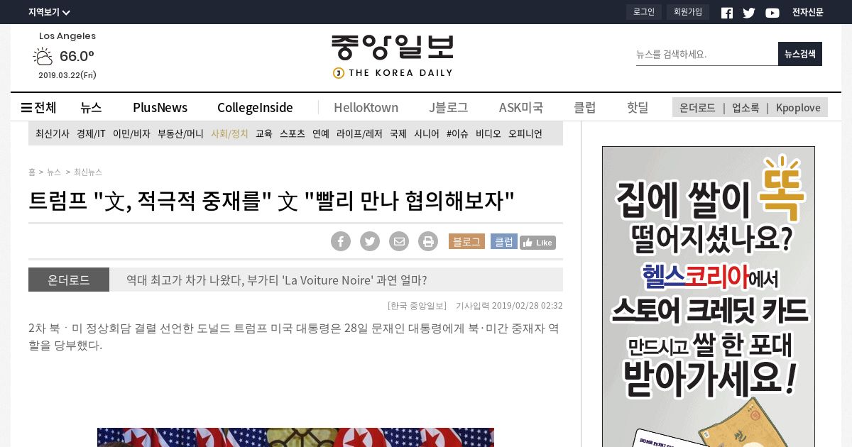The height and width of the screenshot is (447, 852).
Task: Click the blue 클럽 share button
Action: point(504,241)
